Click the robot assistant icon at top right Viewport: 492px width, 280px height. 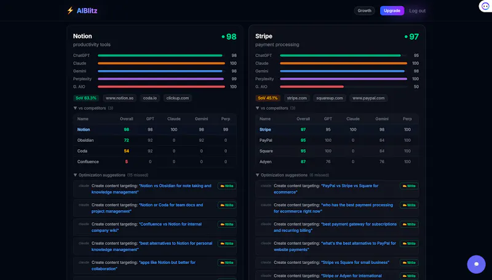485,6
